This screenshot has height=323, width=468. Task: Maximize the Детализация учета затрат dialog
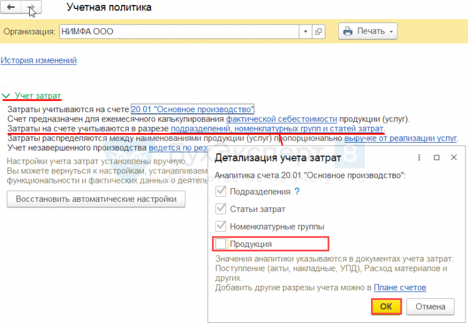pyautogui.click(x=436, y=158)
